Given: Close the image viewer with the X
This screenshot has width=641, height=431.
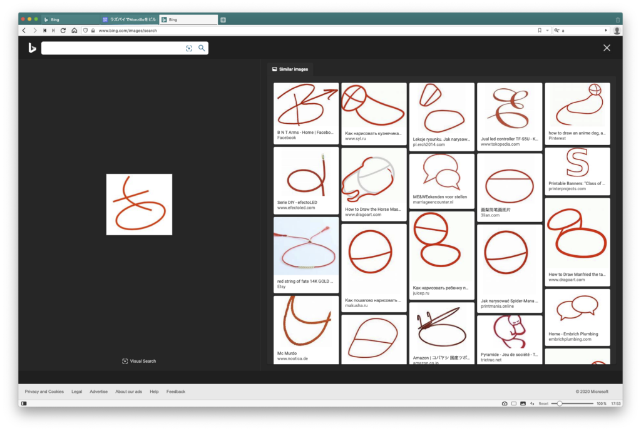Looking at the screenshot, I should [606, 48].
